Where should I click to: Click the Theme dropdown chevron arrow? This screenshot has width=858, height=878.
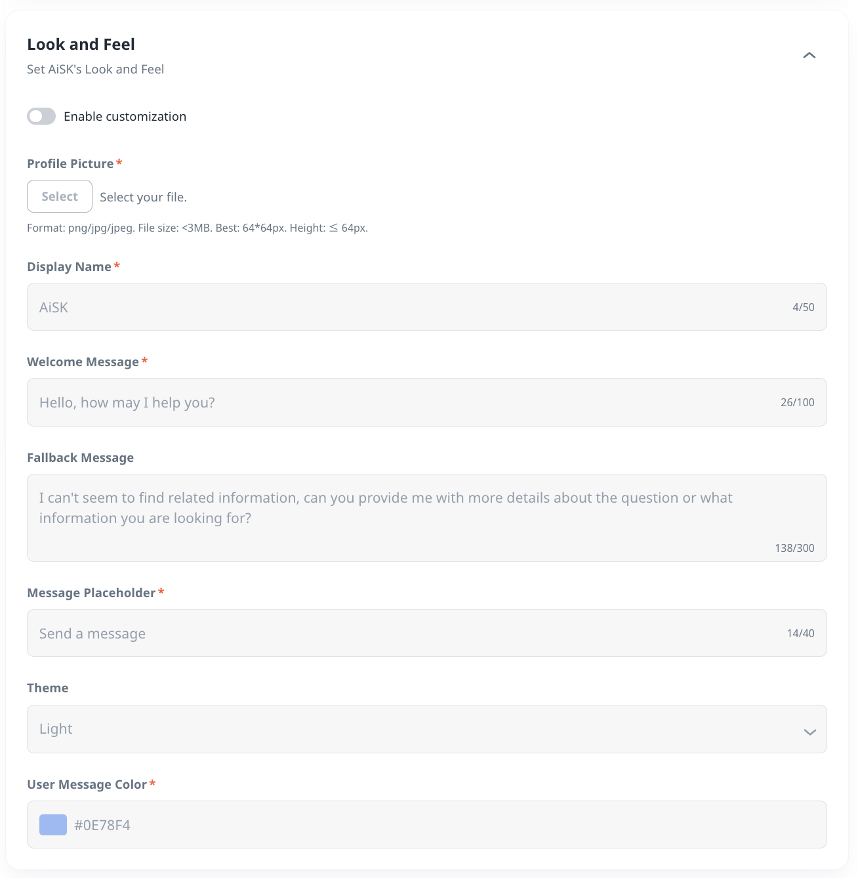[810, 732]
